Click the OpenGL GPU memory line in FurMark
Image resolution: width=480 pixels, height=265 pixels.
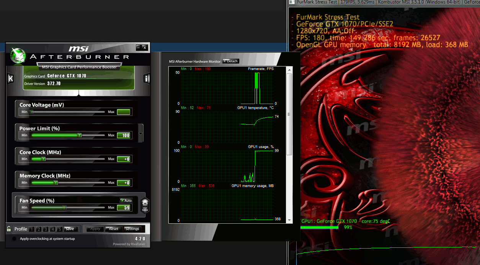[x=382, y=45]
